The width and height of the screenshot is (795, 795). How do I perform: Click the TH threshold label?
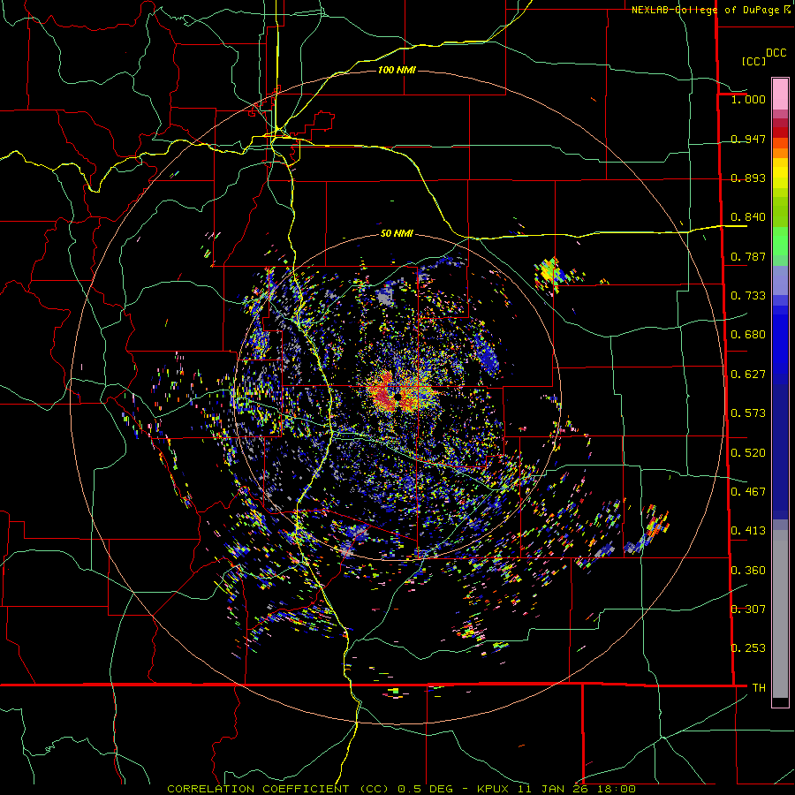coord(759,688)
